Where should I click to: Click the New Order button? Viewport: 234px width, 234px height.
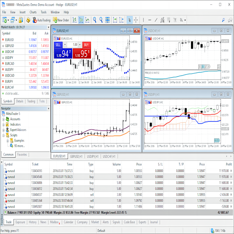pos(61,20)
